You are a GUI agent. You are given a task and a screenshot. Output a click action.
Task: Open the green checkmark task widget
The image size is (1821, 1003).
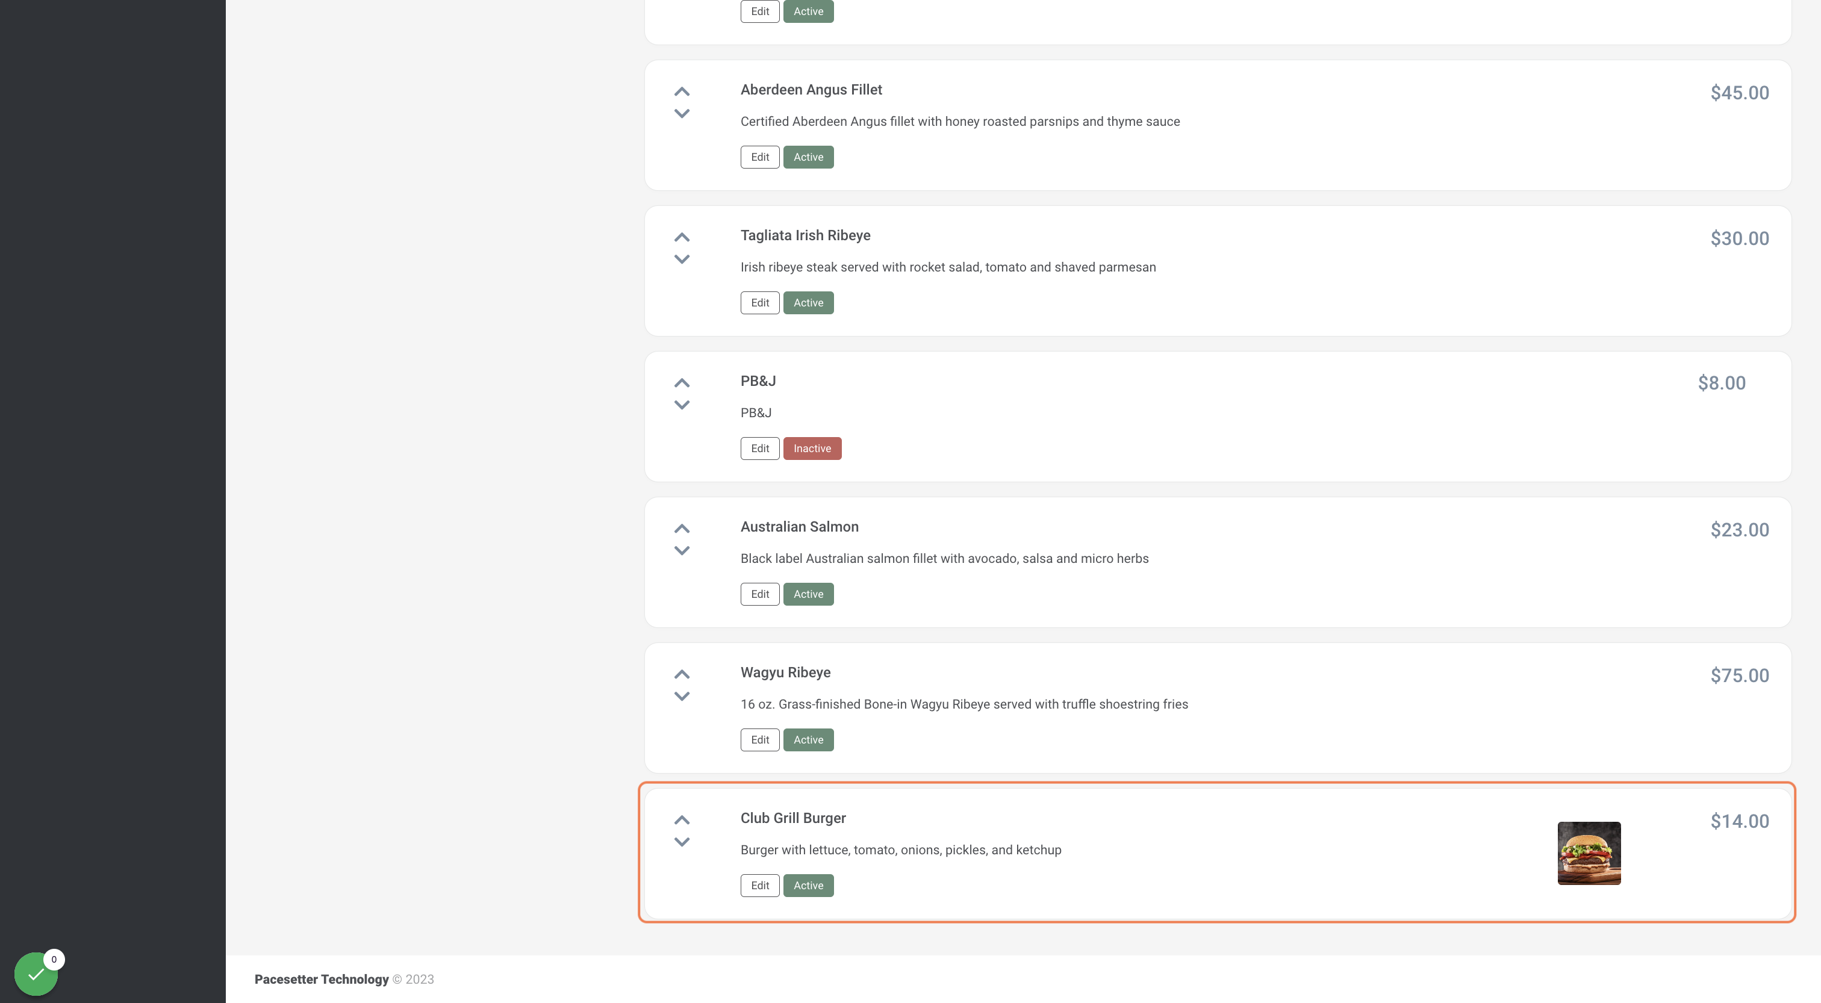pos(36,973)
